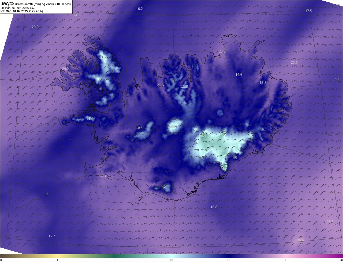Click the 24.1 value label on the map
Screen dimensions: 343x262
point(77,15)
